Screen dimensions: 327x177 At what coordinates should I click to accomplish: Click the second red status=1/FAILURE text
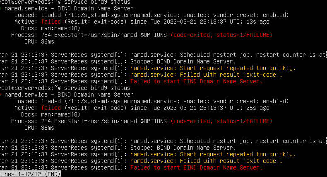click(244, 121)
